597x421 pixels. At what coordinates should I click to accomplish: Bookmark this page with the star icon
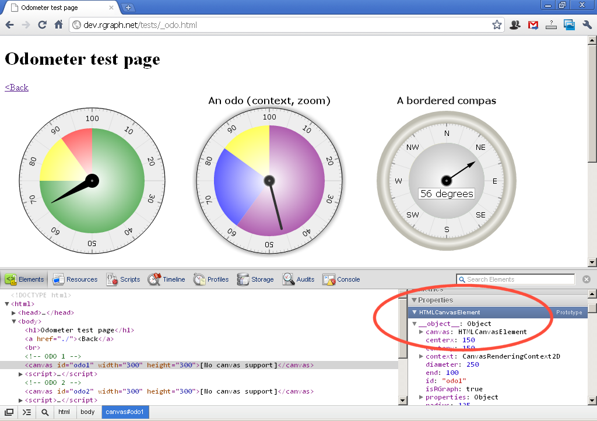point(497,24)
